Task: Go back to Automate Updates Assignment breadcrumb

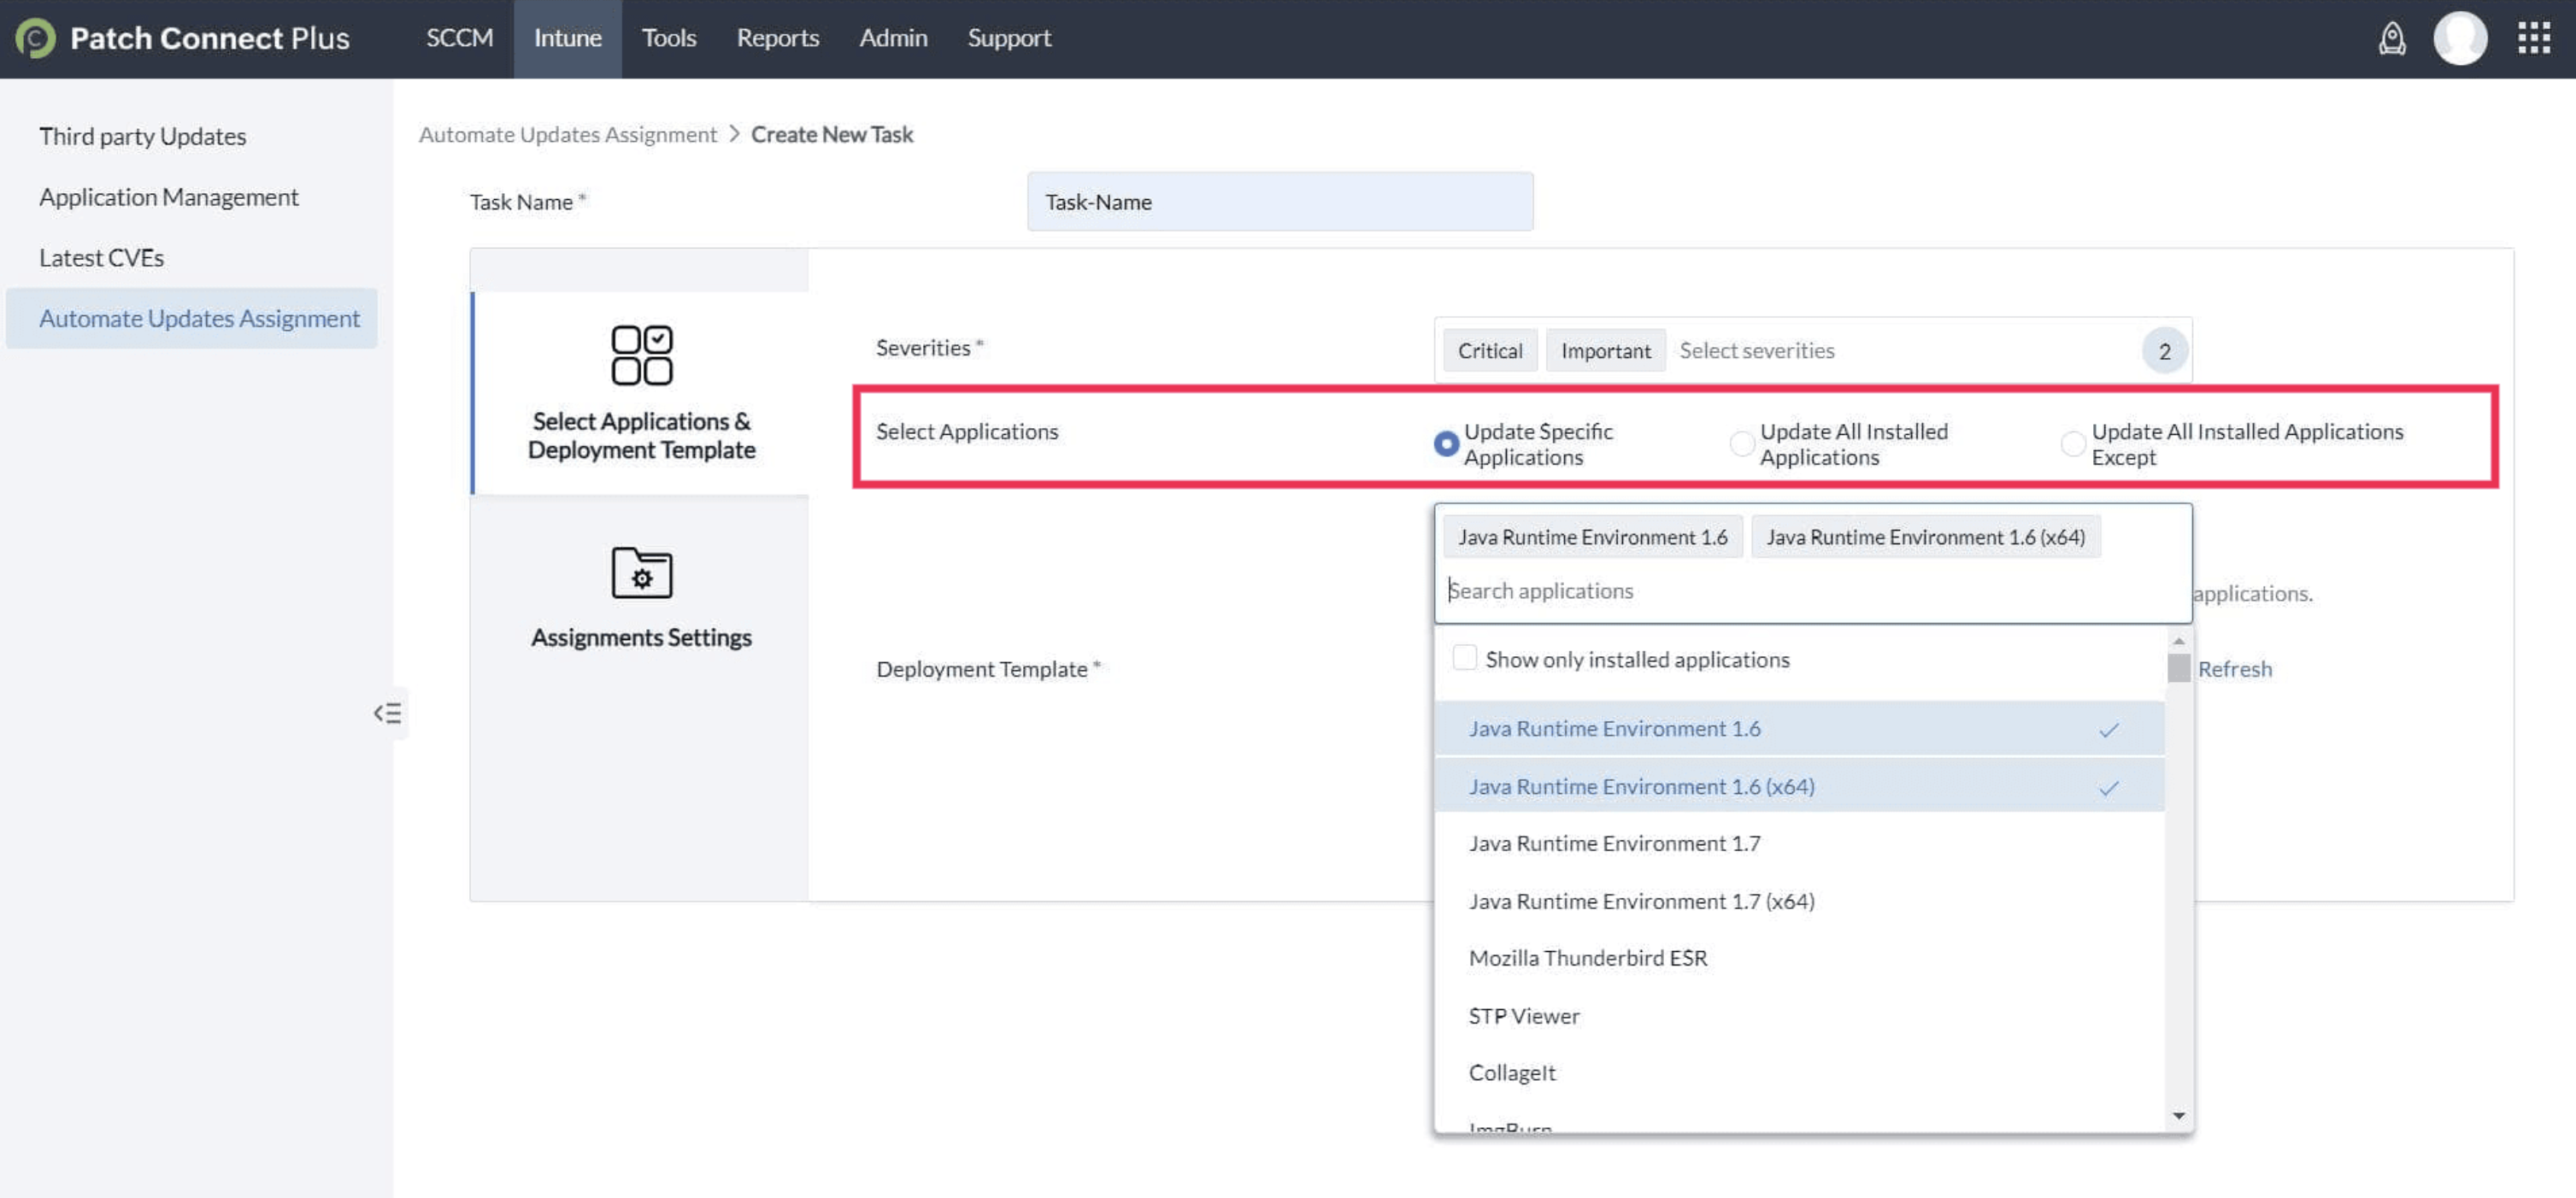Action: click(x=567, y=134)
